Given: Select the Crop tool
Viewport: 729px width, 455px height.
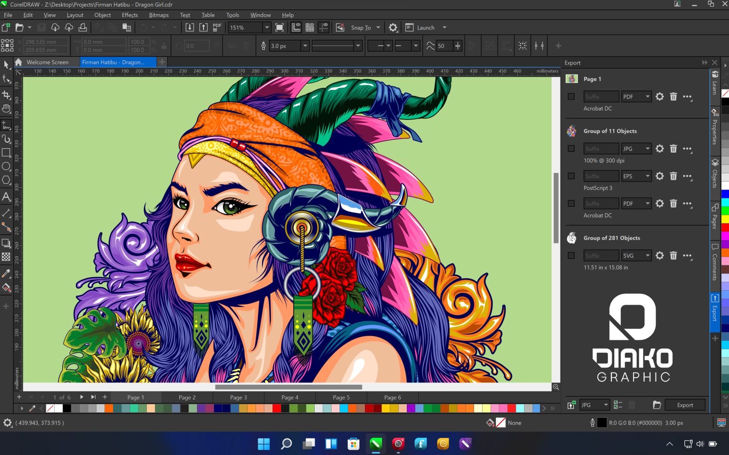Looking at the screenshot, I should (x=6, y=94).
